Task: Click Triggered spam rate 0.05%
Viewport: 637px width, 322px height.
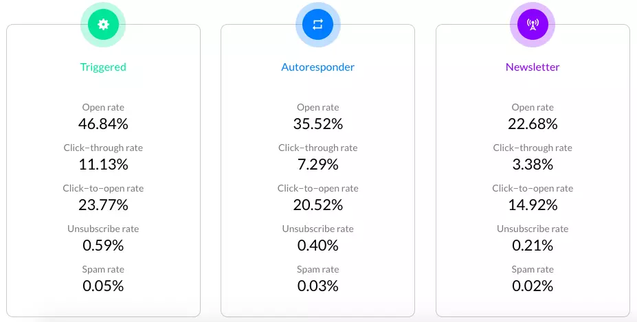Action: (x=103, y=286)
